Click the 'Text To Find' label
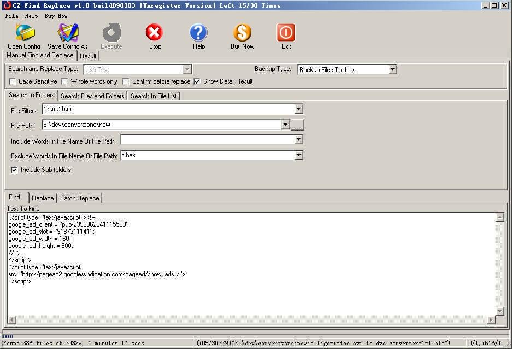Viewport: 512px width, 349px height. (23, 209)
